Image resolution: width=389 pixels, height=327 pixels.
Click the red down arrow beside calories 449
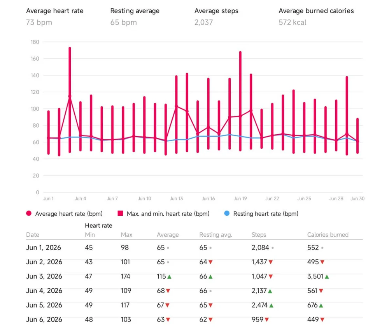tap(322, 320)
